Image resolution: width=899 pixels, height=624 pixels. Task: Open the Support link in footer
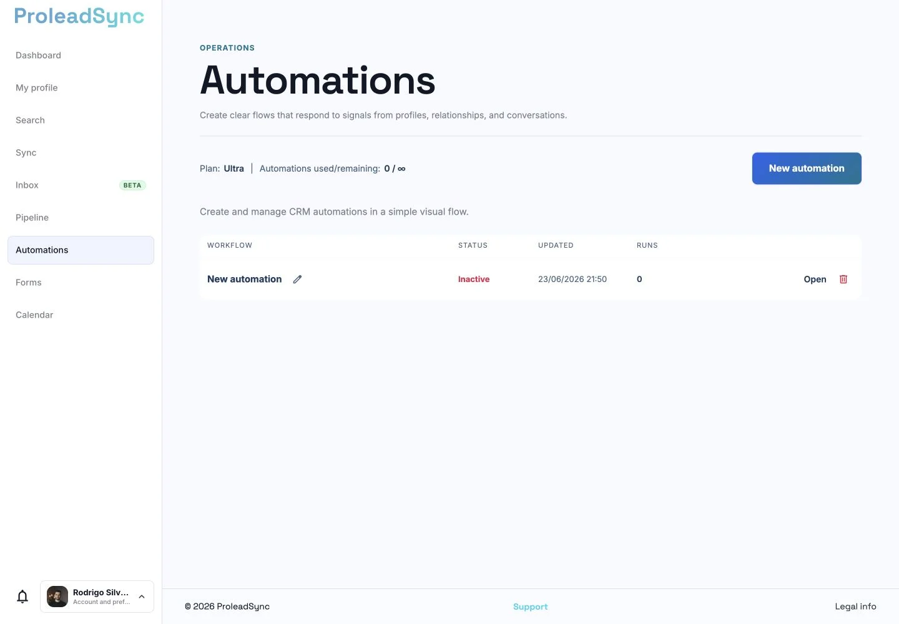point(530,607)
